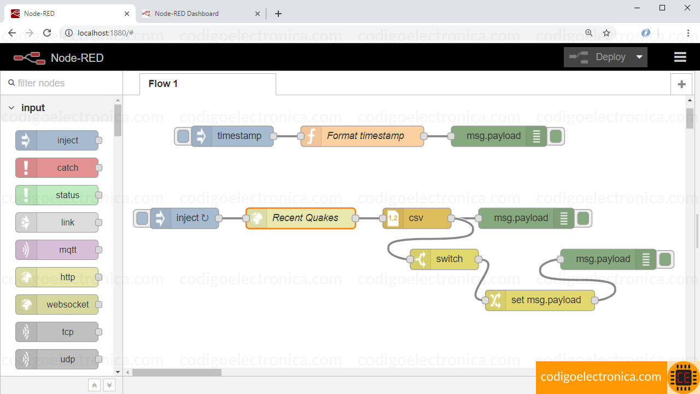Trigger the timestamp inject node button
This screenshot has width=700, height=394.
pyautogui.click(x=183, y=136)
